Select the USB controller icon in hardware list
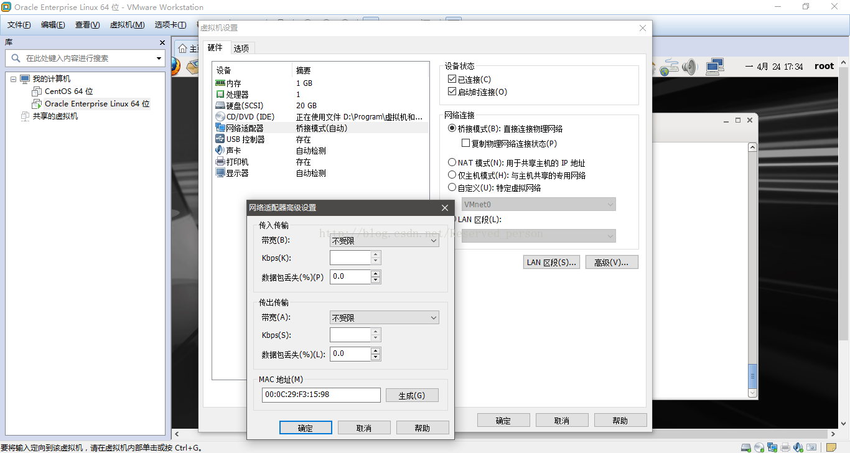This screenshot has height=453, width=850. point(220,139)
